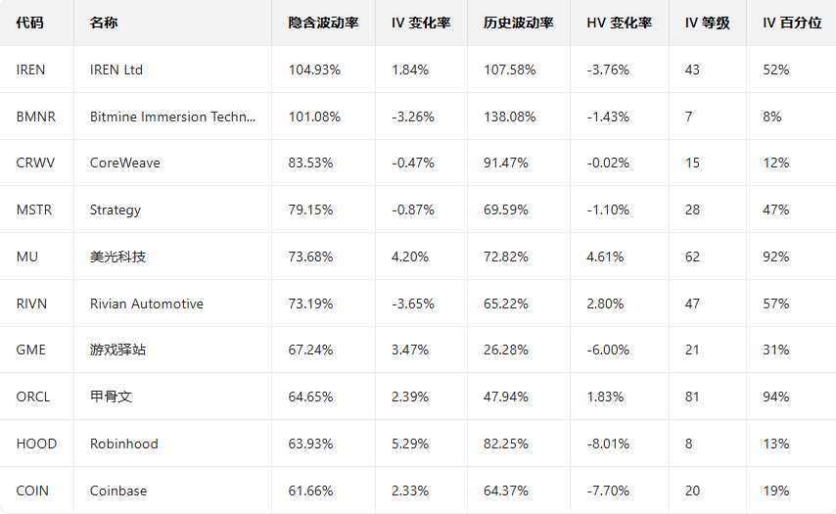Select the BMNR ticker code
Image resolution: width=836 pixels, height=514 pixels.
point(36,117)
